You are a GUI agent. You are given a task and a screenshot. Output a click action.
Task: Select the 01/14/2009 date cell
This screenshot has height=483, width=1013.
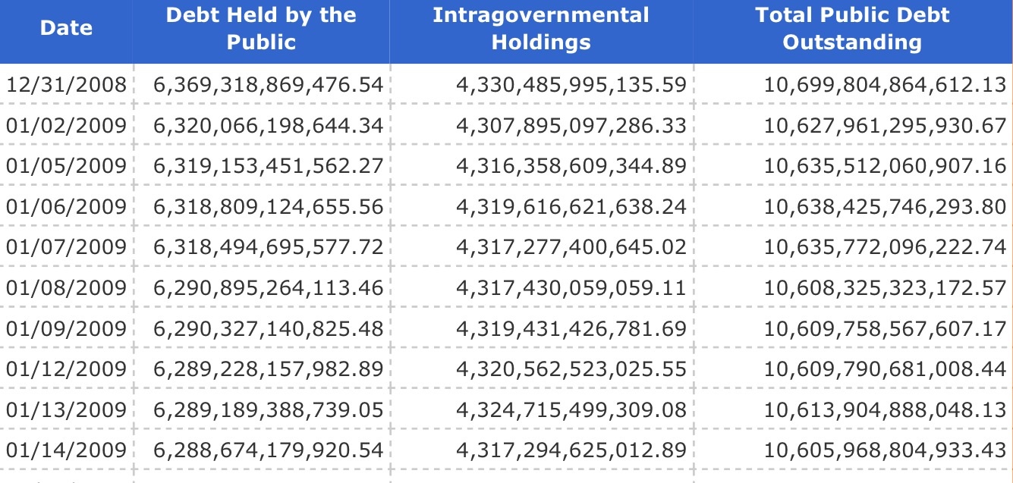click(x=67, y=450)
